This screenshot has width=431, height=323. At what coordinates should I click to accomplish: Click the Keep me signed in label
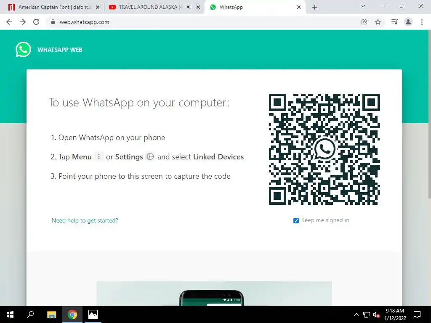325,220
